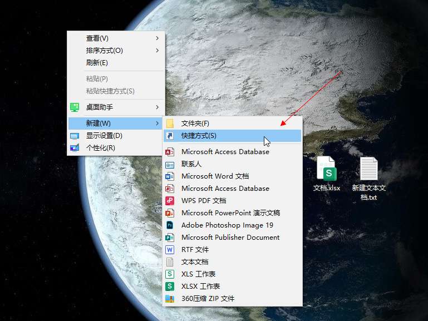Expand the 桌面助手 submenu arrow
The image size is (428, 321).
coord(158,107)
